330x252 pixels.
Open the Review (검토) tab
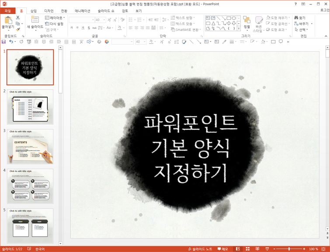click(125, 11)
